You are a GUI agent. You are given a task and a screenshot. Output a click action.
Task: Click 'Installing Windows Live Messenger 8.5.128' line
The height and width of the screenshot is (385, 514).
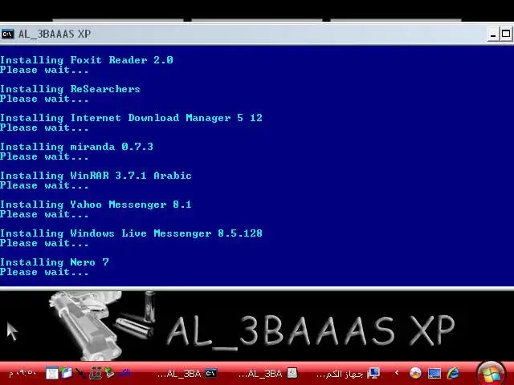[131, 233]
